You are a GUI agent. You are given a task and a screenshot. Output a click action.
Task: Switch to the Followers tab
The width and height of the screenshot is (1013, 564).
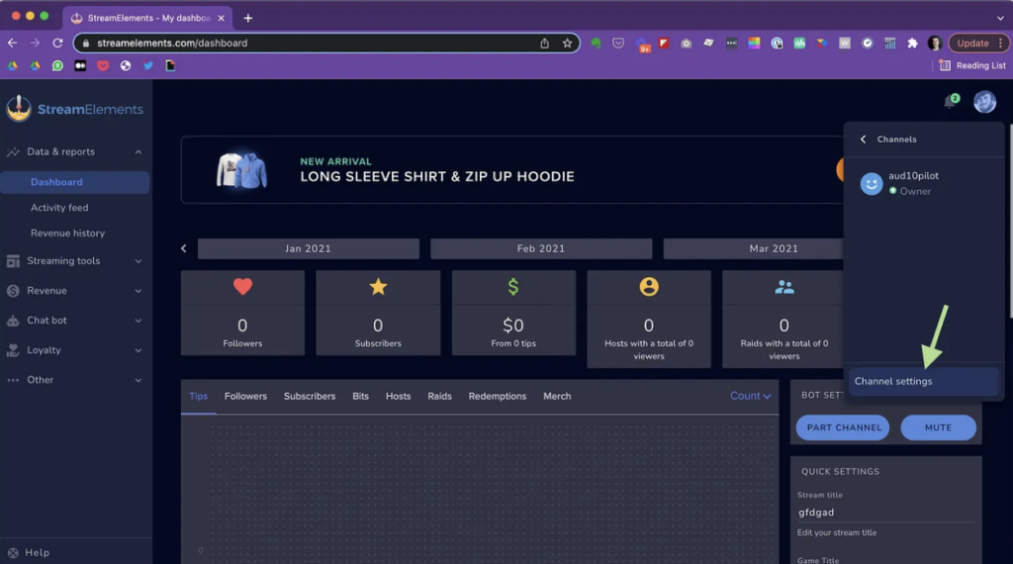(245, 396)
